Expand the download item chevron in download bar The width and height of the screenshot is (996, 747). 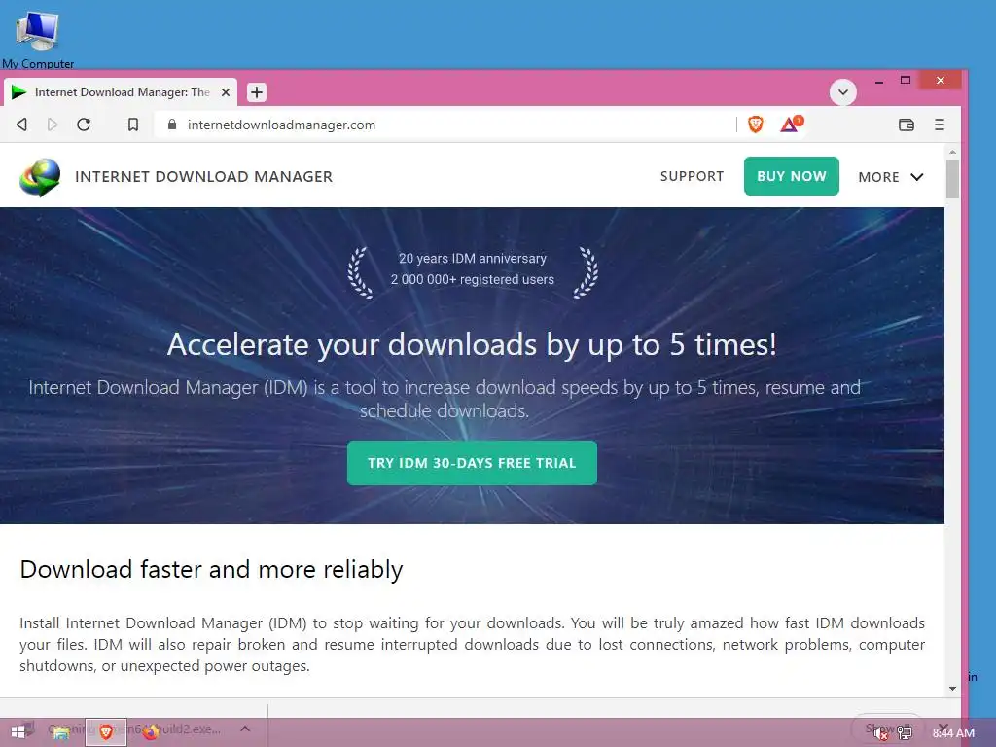tap(245, 729)
